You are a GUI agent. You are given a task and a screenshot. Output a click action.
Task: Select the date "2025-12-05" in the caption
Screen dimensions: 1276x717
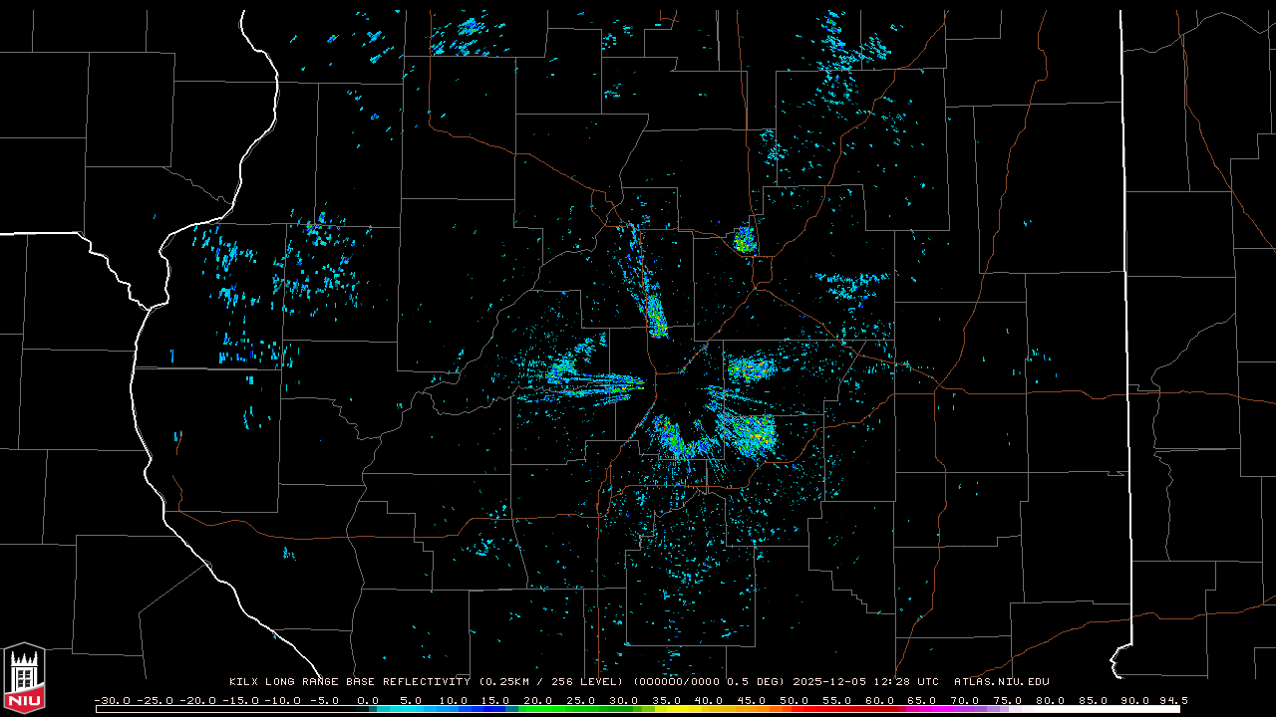[830, 682]
